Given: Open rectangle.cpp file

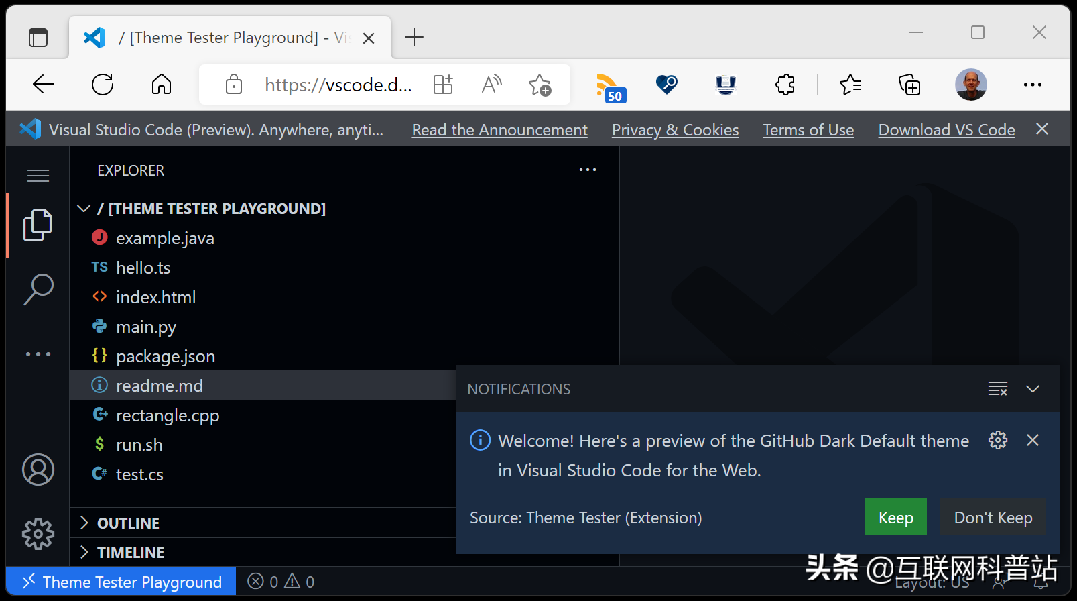Looking at the screenshot, I should (x=263, y=415).
